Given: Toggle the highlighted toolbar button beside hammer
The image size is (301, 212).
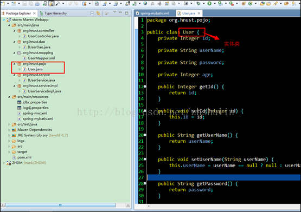Looking at the screenshot, I should pos(52,3).
